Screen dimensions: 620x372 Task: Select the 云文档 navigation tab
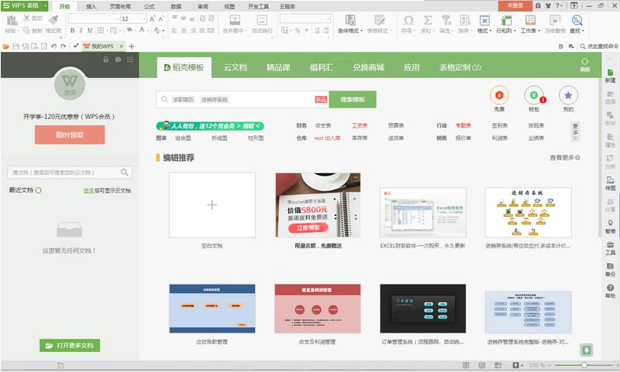click(x=236, y=67)
